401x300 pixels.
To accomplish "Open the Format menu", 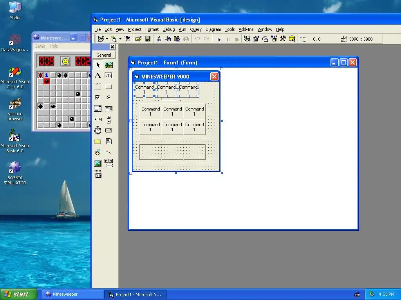I will click(x=152, y=29).
